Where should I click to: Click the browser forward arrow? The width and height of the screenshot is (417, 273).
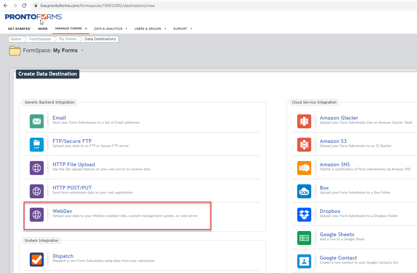pyautogui.click(x=15, y=6)
